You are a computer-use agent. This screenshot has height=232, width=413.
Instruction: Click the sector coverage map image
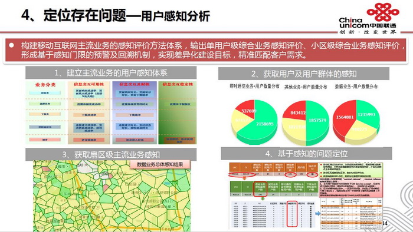point(112,196)
